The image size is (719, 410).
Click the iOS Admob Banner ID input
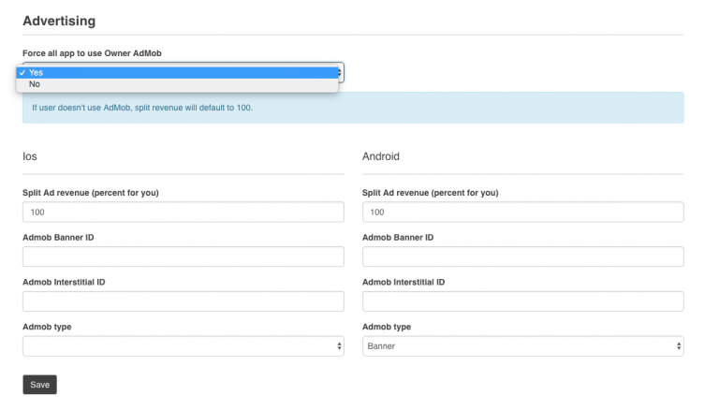[183, 256]
